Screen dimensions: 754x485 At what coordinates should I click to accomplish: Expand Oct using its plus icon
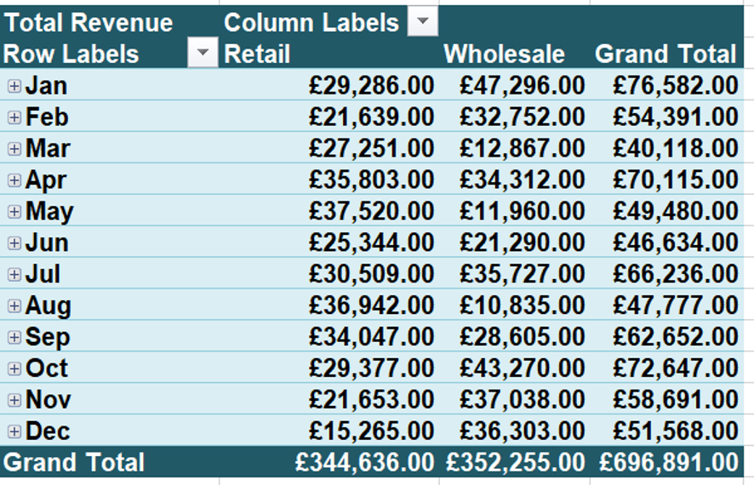14,369
